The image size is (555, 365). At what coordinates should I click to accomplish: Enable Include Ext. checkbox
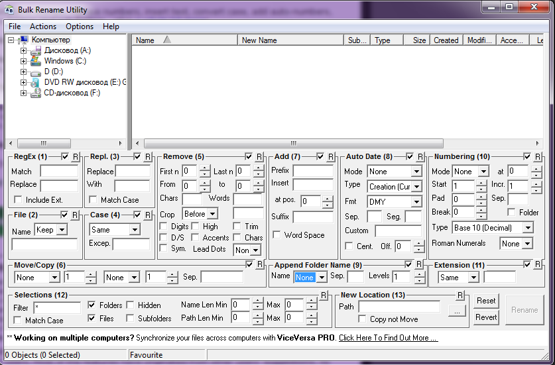[18, 200]
